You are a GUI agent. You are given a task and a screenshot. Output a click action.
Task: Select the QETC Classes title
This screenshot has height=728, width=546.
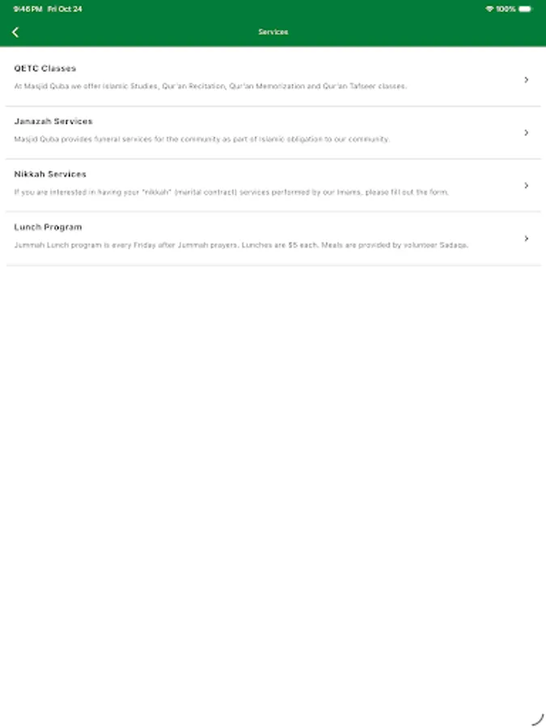pyautogui.click(x=45, y=68)
